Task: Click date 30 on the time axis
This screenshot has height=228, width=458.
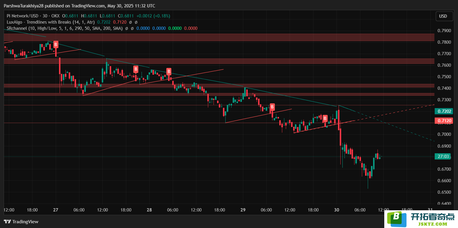Action: tap(337, 210)
